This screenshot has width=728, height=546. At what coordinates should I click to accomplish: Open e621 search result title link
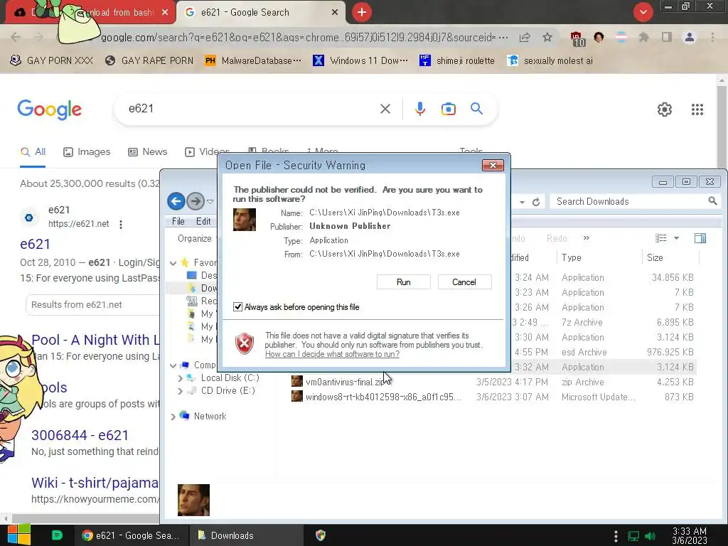pyautogui.click(x=35, y=245)
